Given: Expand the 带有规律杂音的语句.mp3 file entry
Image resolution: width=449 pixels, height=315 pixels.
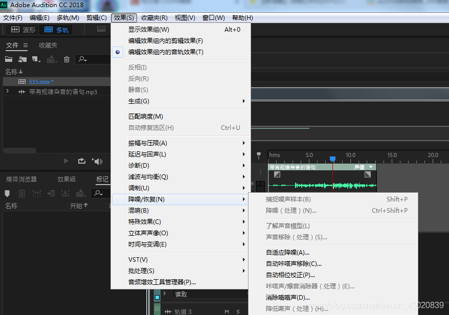Looking at the screenshot, I should [x=8, y=92].
